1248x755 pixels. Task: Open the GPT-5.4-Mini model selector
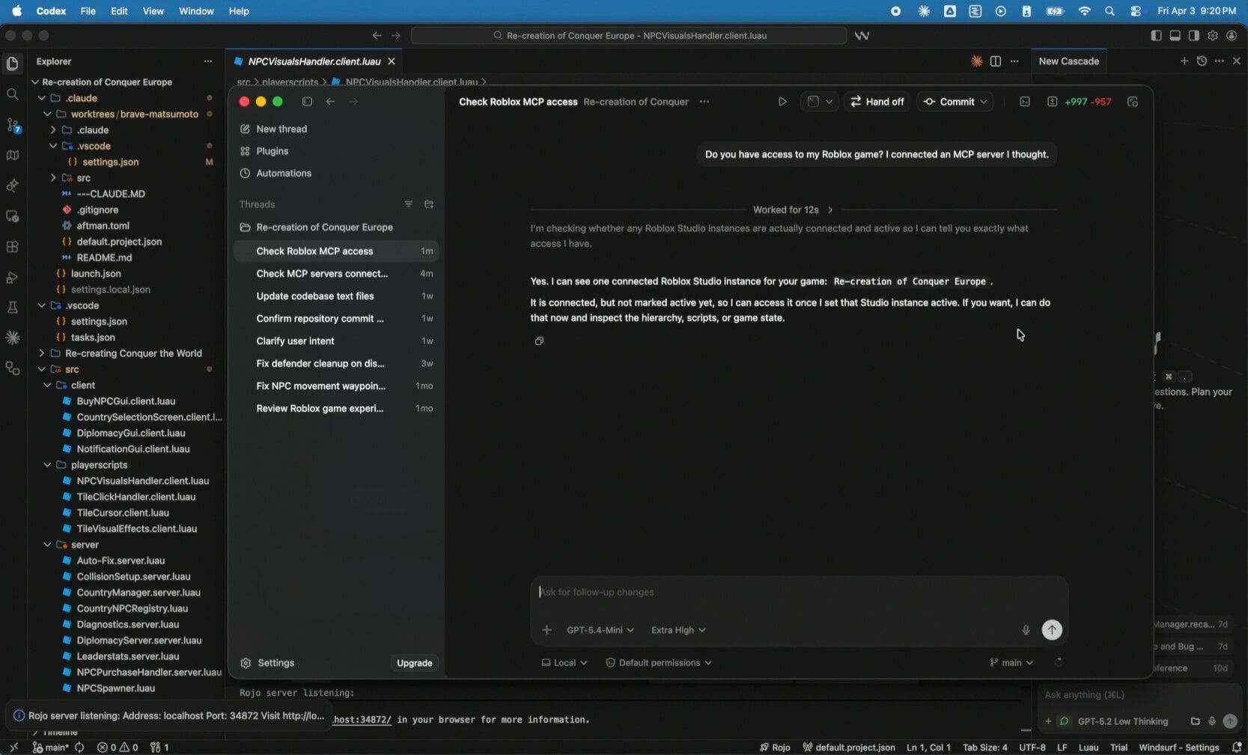pos(600,630)
